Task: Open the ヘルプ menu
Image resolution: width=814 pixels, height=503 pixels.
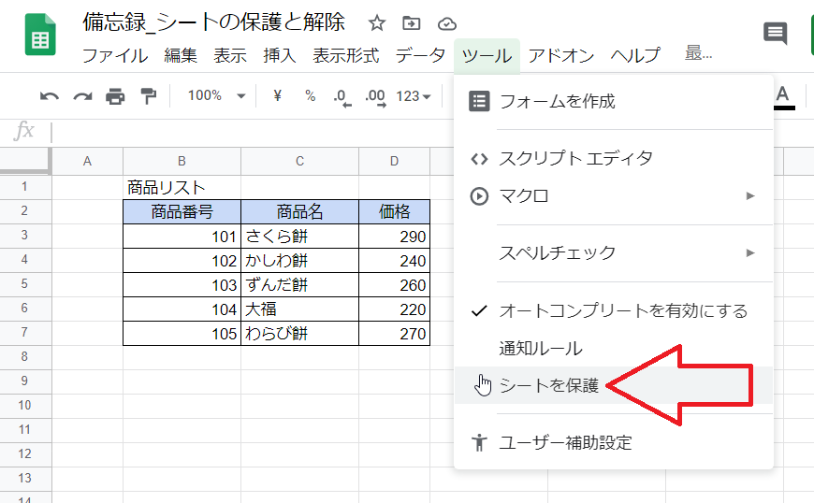Action: pos(635,55)
